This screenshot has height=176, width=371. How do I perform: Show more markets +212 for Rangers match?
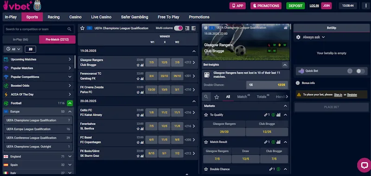tap(190, 63)
